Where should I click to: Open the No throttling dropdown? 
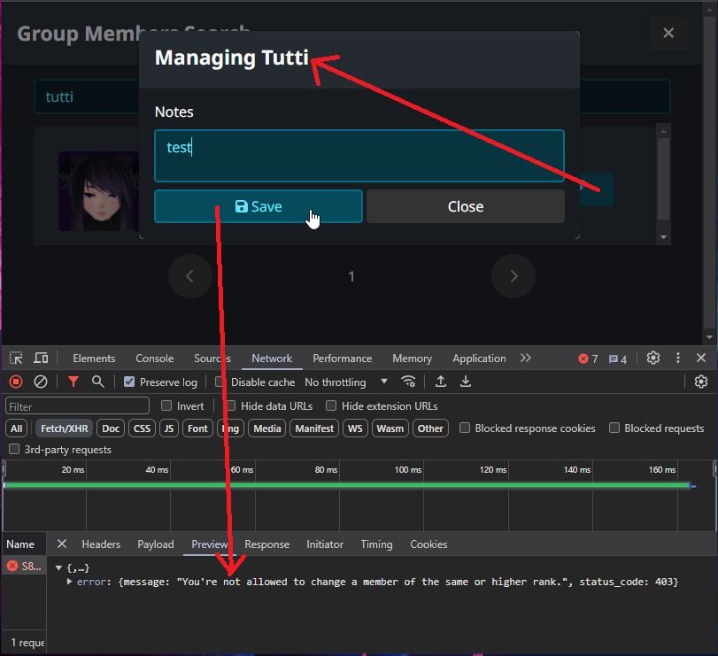point(346,382)
